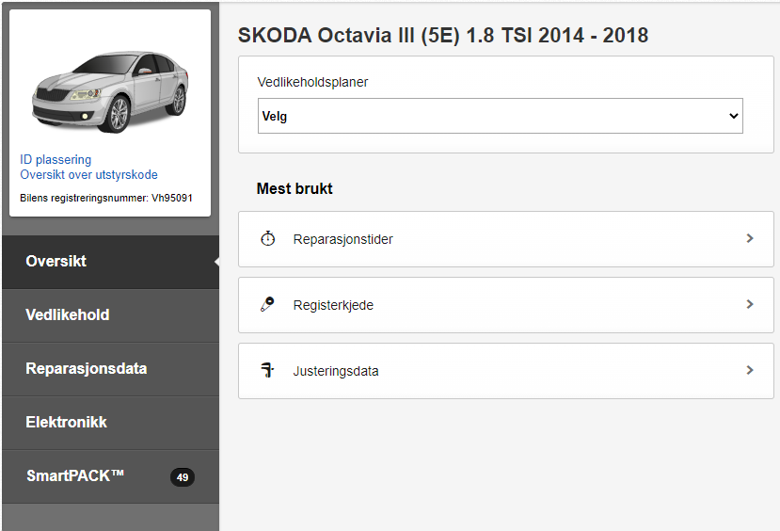Click the stopwatch icon beside Reparasjonstider
Image resolution: width=780 pixels, height=531 pixels.
click(x=267, y=239)
